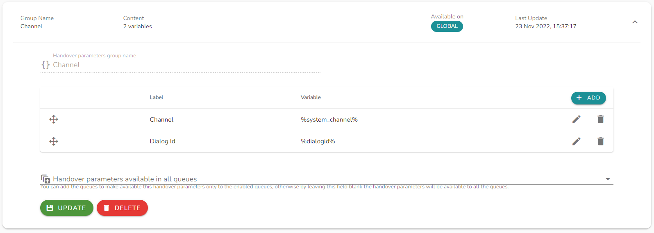Click the queues copy icon
This screenshot has width=654, height=233.
(45, 179)
